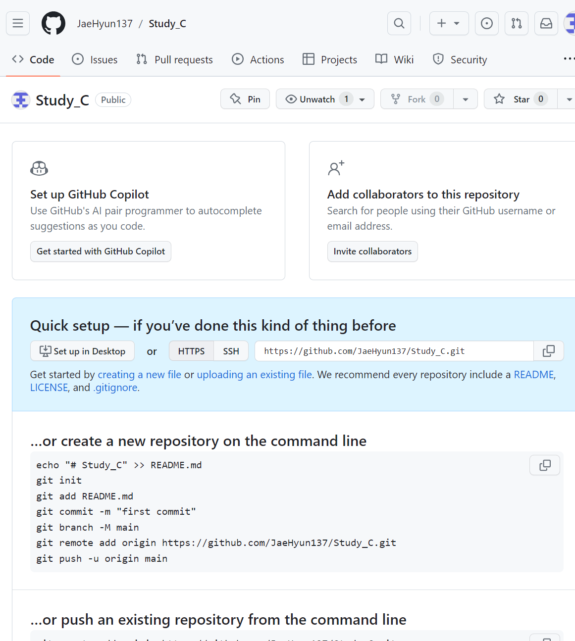
Task: Open the more tabs ellipsis menu
Action: pyautogui.click(x=569, y=59)
